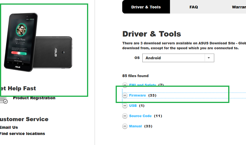Image resolution: width=246 pixels, height=145 pixels.
Task: Click the ASUS tablet product image
Action: tap(38, 42)
